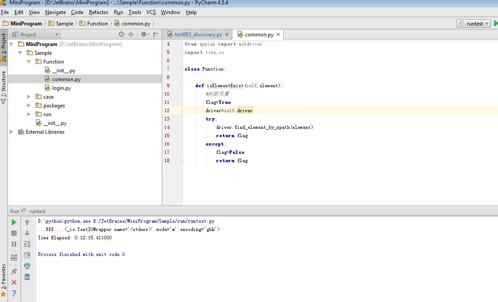Open the Navigate menu
This screenshot has width=498, height=302.
coord(55,12)
